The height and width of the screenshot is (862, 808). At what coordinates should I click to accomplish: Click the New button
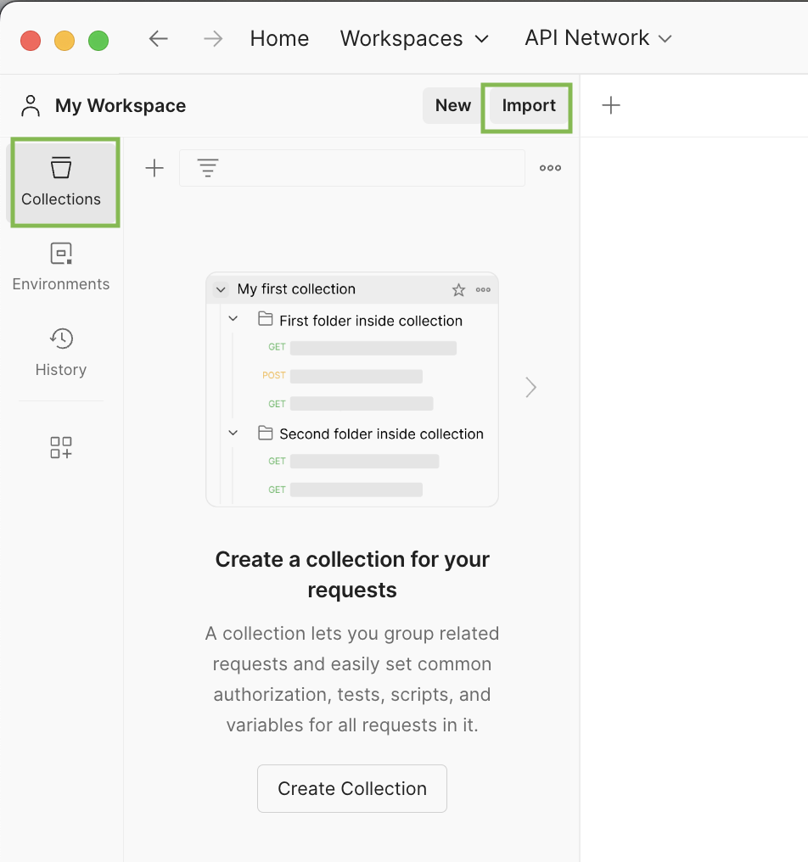click(x=452, y=106)
